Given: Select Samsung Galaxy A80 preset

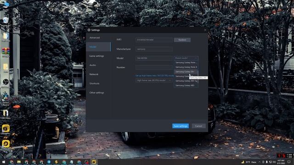Looking at the screenshot, I should [x=186, y=85].
